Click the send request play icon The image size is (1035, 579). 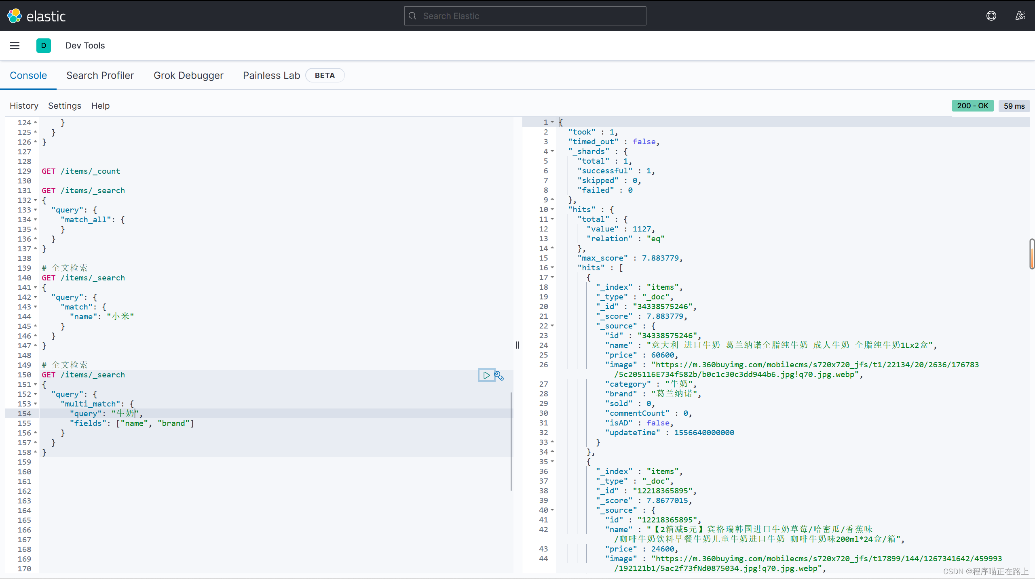click(486, 375)
